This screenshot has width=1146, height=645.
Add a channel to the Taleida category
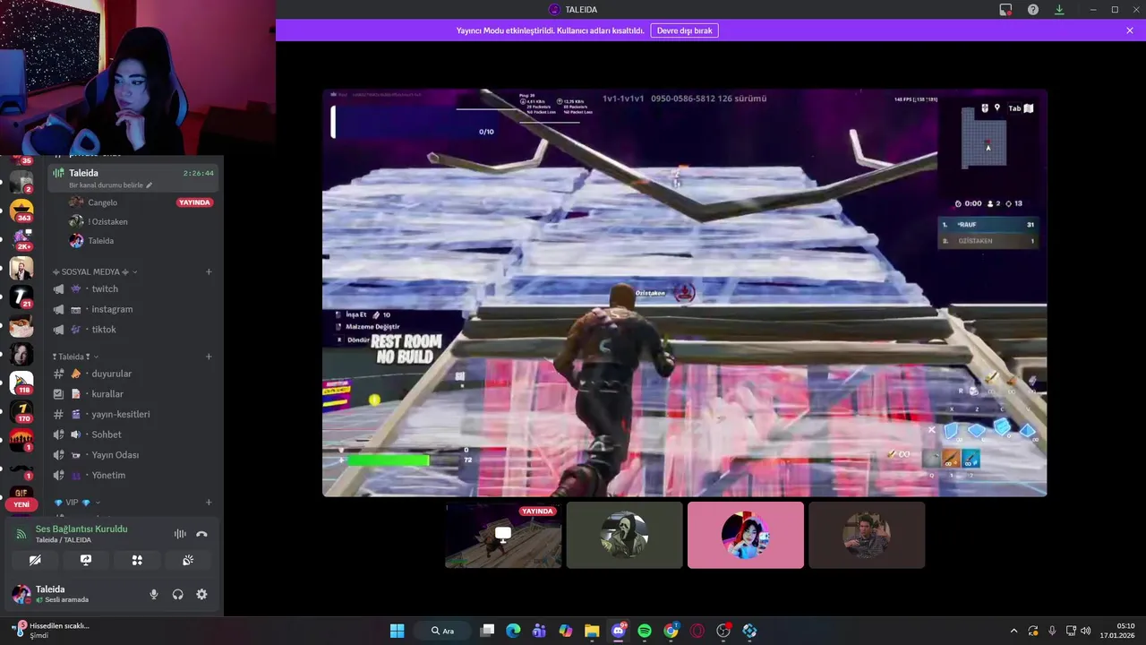click(x=209, y=357)
